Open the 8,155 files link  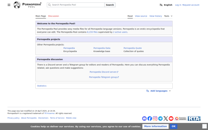[x=92, y=32]
